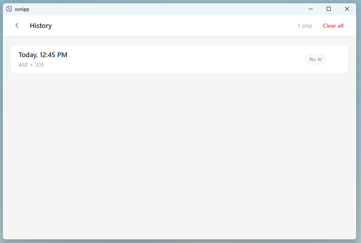Click the 468 × 205 dimensions text
This screenshot has width=361, height=243.
[x=32, y=65]
